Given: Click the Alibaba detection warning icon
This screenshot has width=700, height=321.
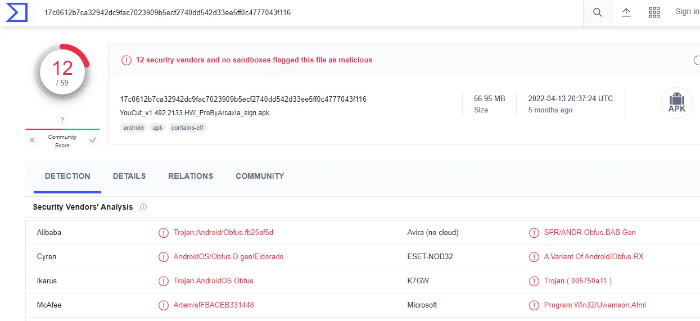Looking at the screenshot, I should tap(164, 233).
